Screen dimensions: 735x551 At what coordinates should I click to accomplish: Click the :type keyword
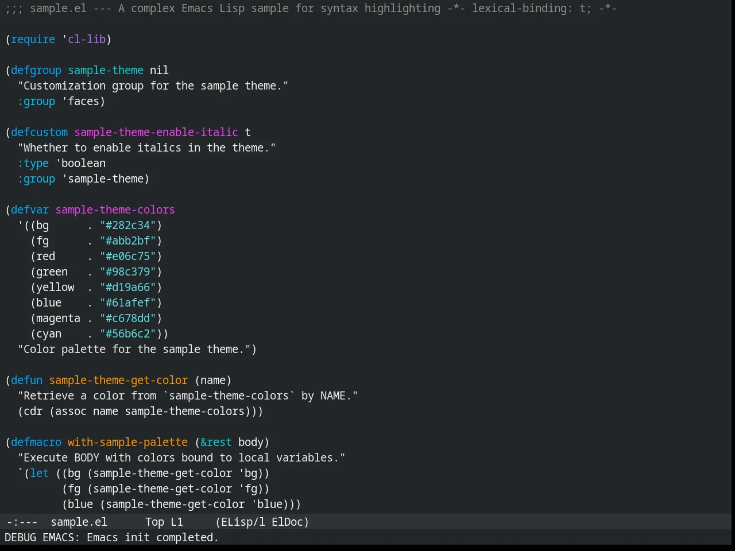pyautogui.click(x=33, y=163)
